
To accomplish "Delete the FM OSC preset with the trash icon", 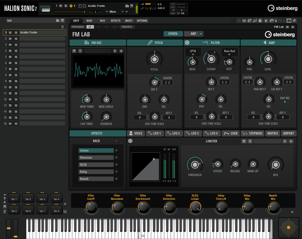I will (x=80, y=51).
